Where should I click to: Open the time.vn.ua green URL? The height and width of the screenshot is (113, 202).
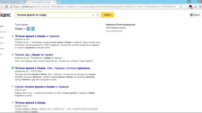pyautogui.click(x=20, y=90)
